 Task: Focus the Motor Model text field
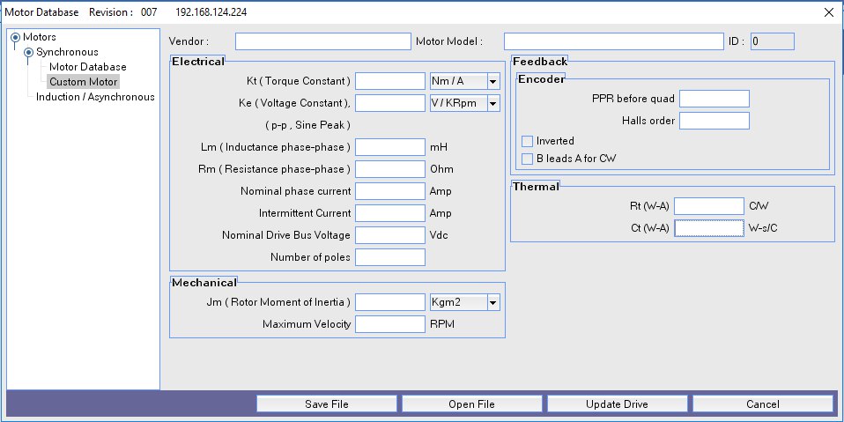[613, 41]
